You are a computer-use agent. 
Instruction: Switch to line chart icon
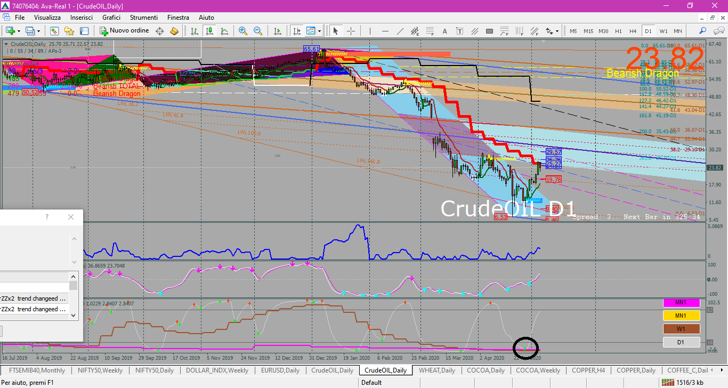point(224,31)
